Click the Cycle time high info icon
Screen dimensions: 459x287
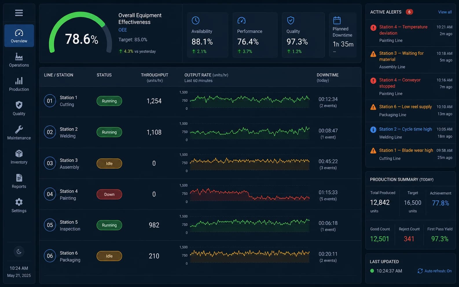[373, 130]
